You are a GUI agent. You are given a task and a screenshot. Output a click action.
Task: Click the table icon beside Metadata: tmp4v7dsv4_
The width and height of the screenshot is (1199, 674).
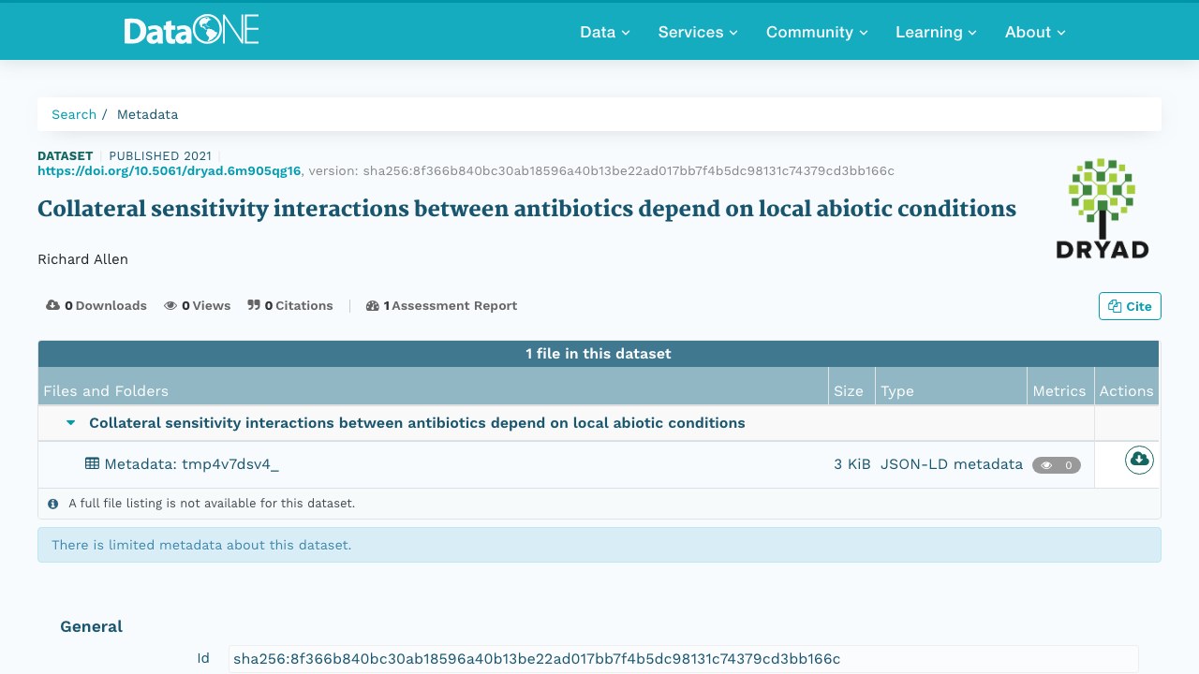(x=92, y=463)
